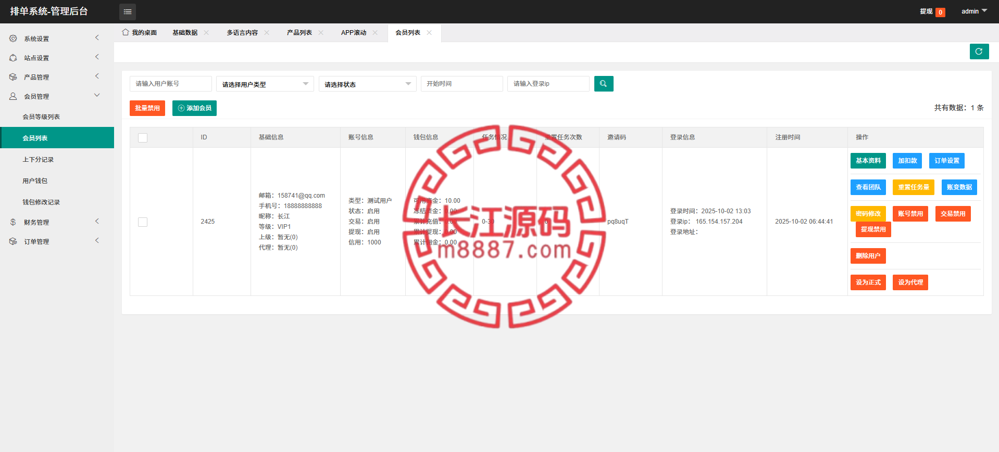Switch to the 我的桌面 tab
This screenshot has height=452, width=999.
coord(140,32)
